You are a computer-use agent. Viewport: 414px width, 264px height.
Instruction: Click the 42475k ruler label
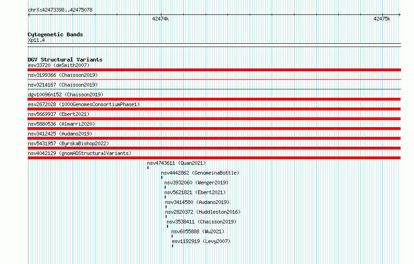(x=382, y=19)
